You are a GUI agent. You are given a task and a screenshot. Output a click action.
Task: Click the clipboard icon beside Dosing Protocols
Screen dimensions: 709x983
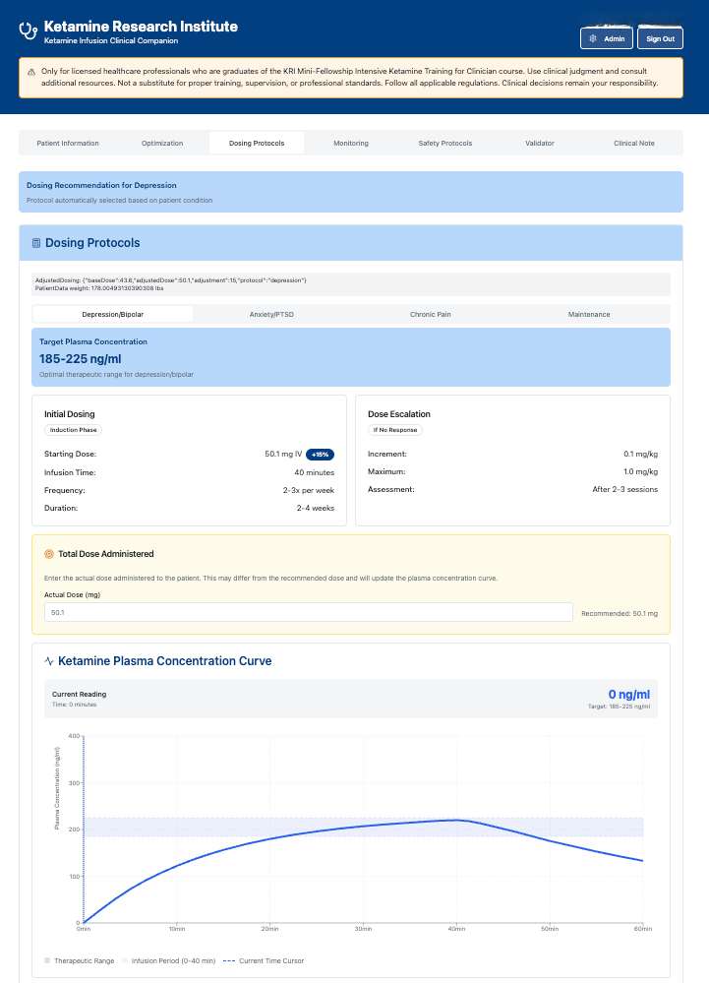(36, 243)
